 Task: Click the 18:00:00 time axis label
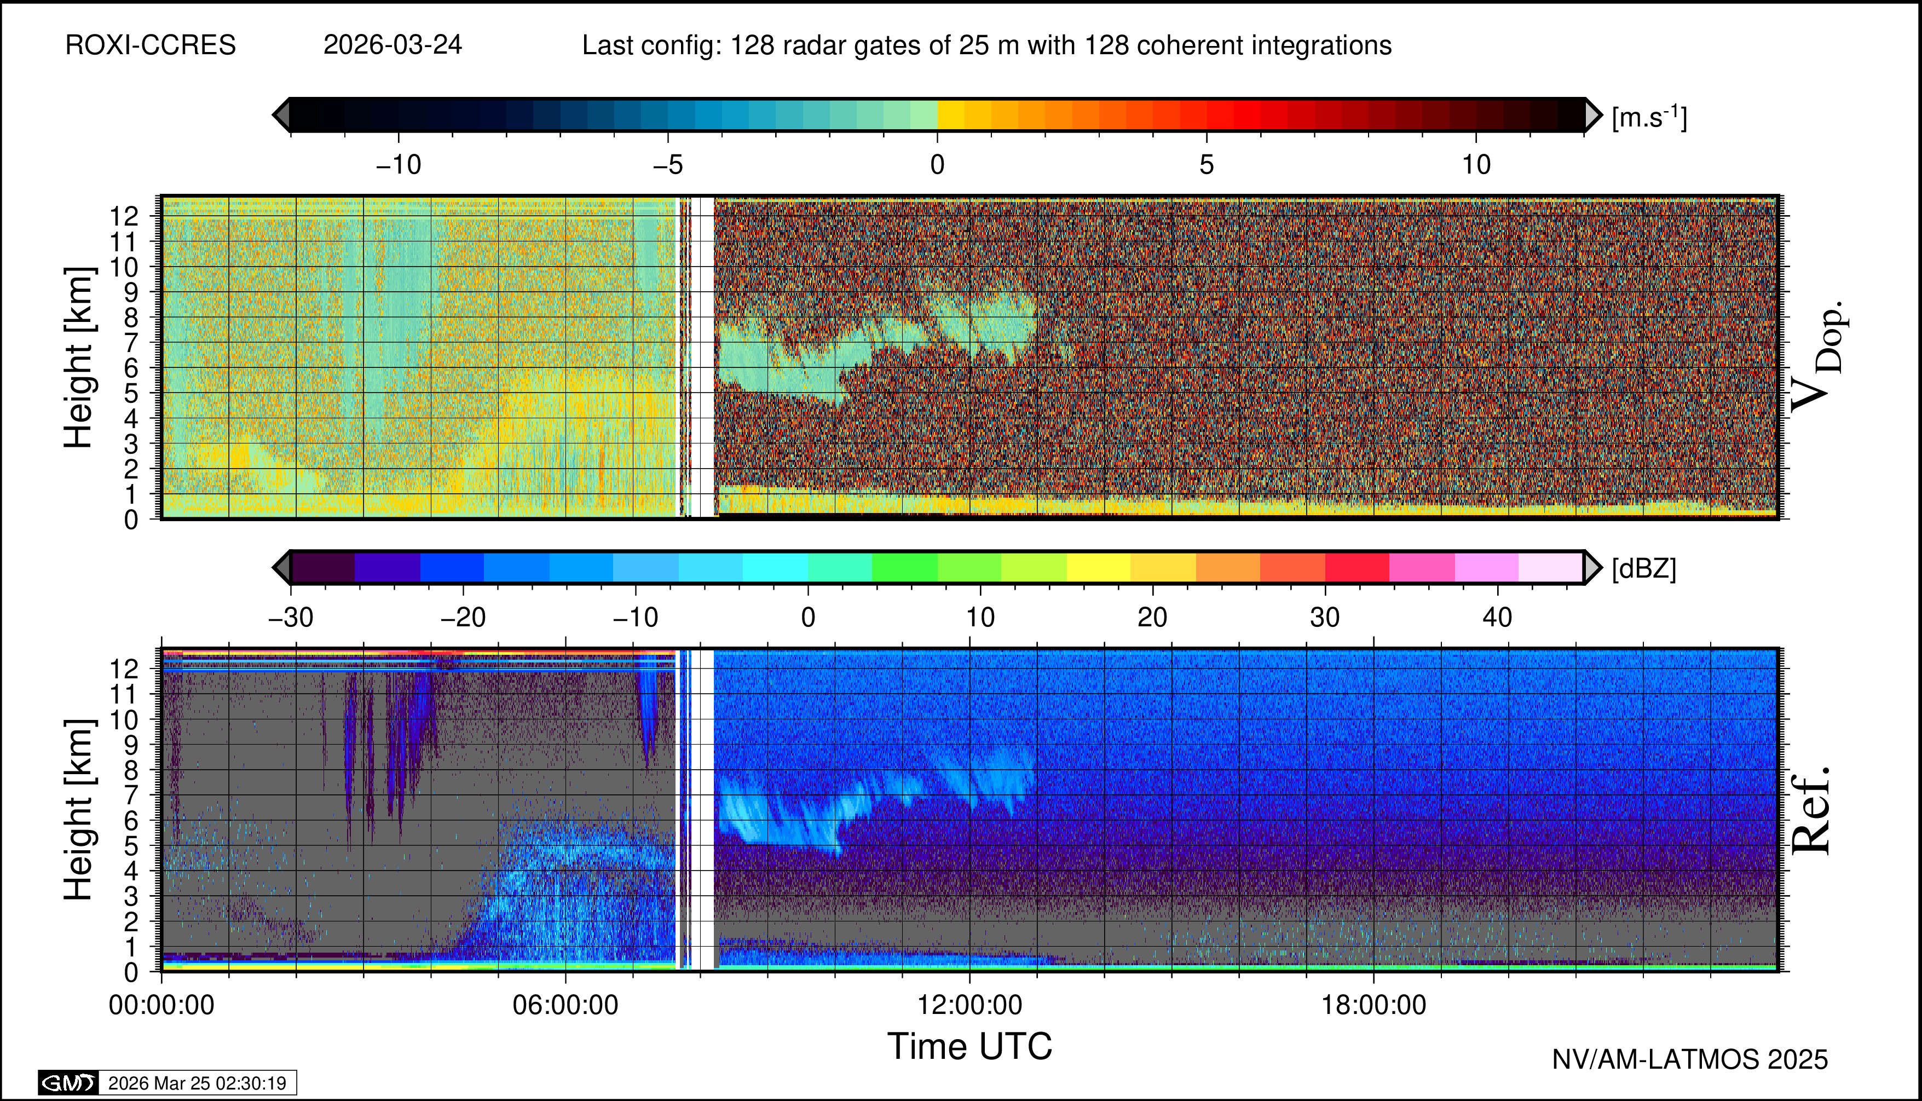pyautogui.click(x=1373, y=1006)
